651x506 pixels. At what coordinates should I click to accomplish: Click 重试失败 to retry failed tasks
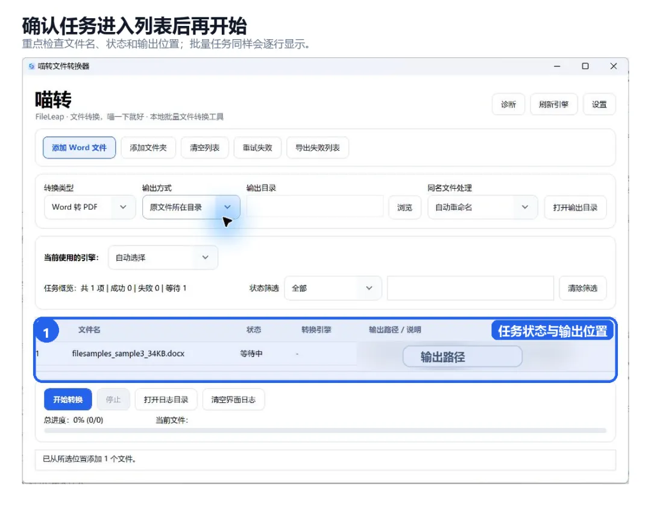[257, 148]
